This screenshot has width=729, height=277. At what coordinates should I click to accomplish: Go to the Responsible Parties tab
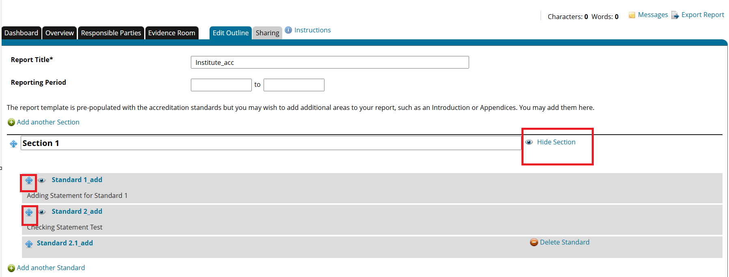(111, 33)
